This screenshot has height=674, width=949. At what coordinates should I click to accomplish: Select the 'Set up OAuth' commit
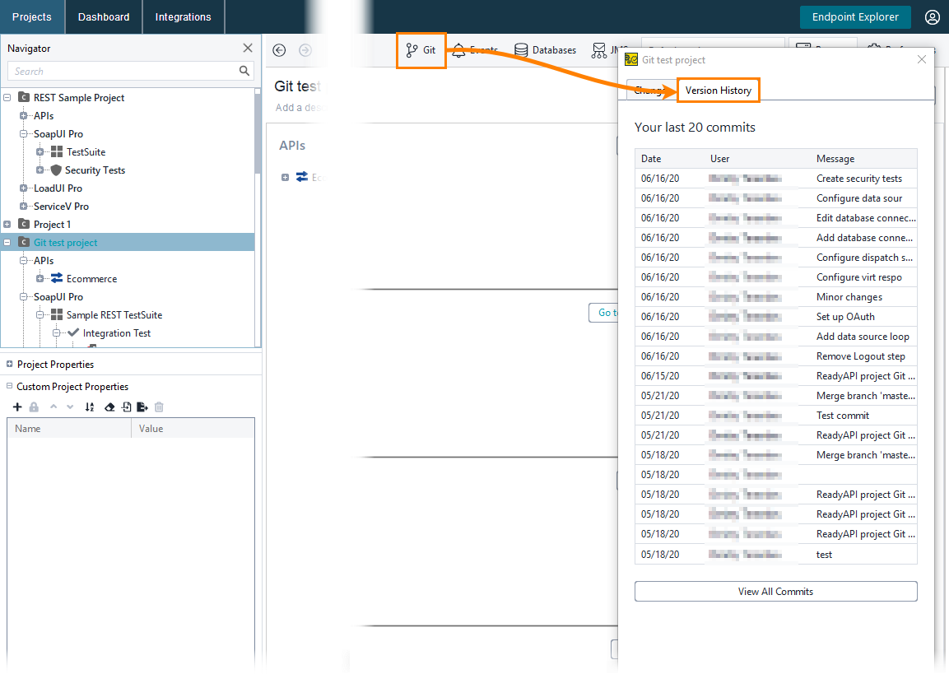tap(776, 317)
